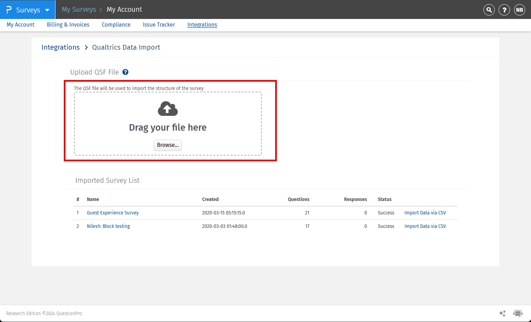Open the chat support icon in footer
This screenshot has height=322, width=531.
click(518, 313)
